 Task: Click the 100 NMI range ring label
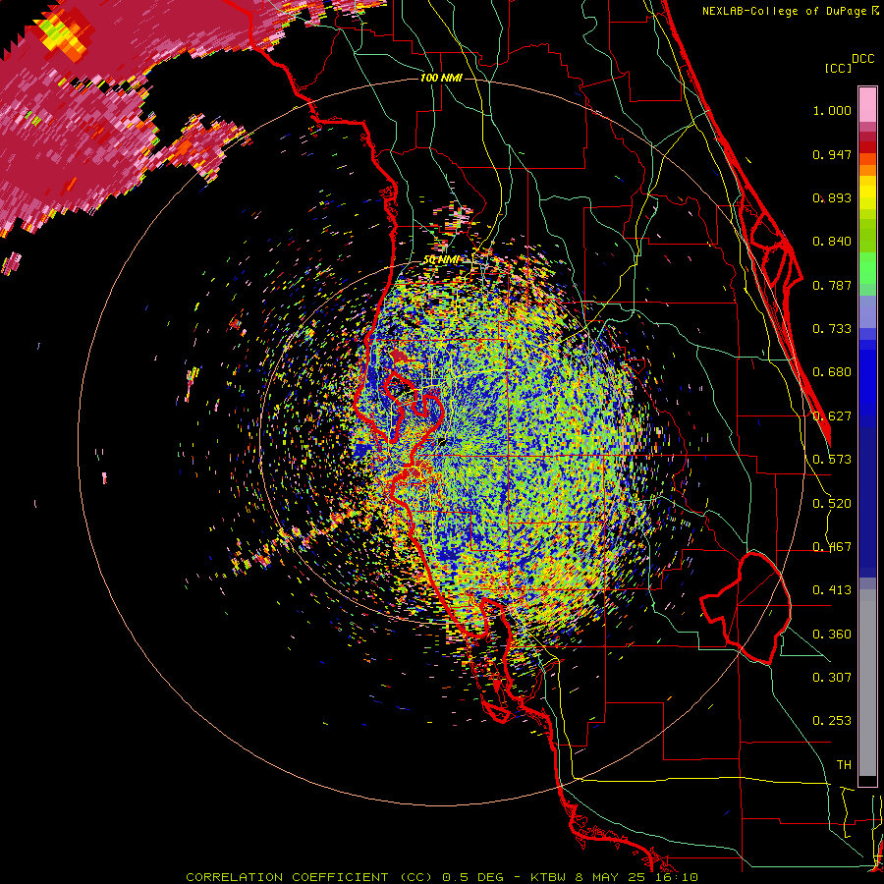point(441,78)
